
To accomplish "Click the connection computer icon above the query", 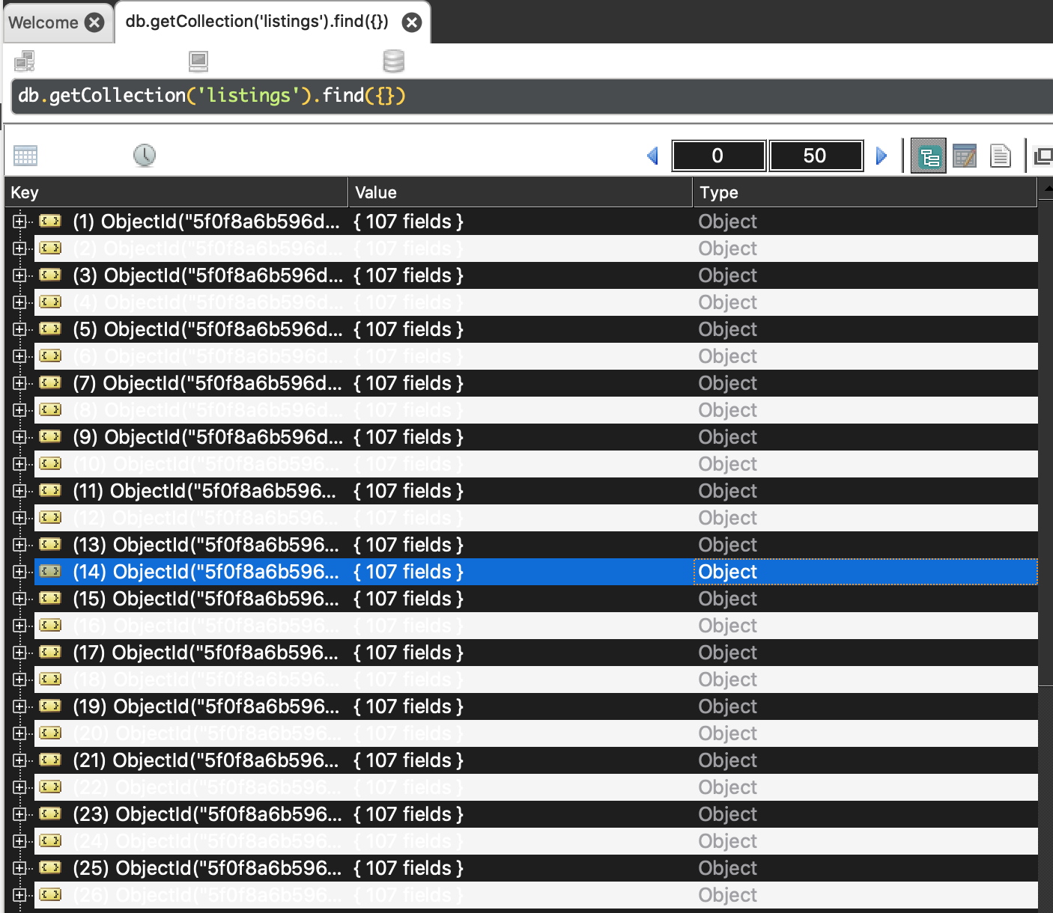I will pos(25,61).
